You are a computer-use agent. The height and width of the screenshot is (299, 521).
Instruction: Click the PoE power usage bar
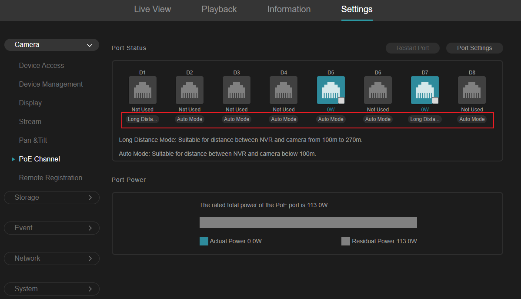[308, 222]
